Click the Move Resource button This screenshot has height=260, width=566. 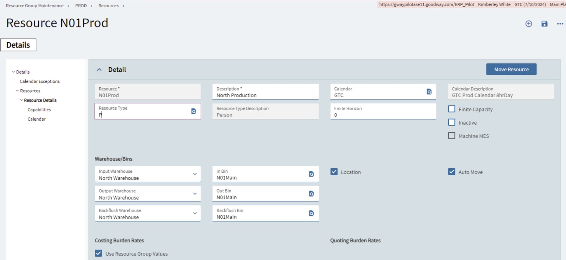(511, 69)
